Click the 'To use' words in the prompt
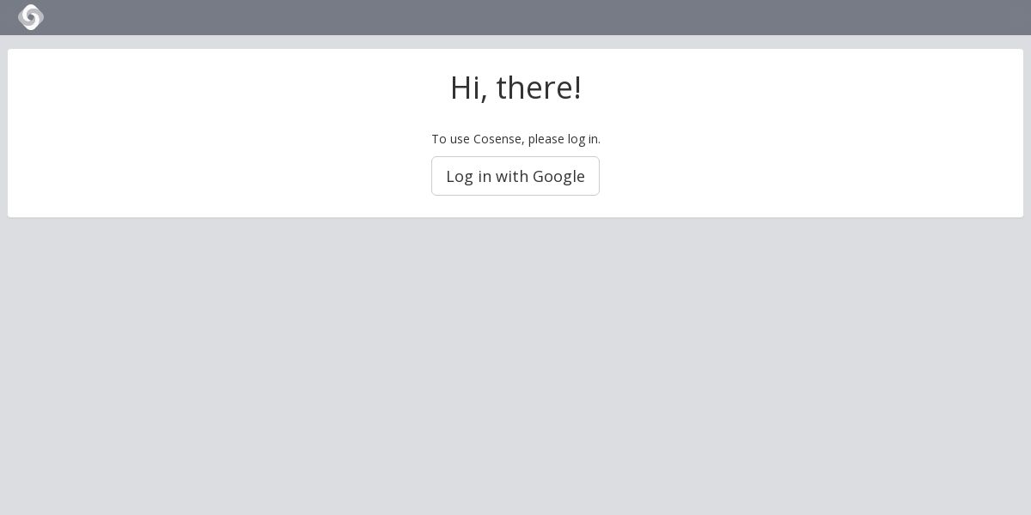 (450, 139)
